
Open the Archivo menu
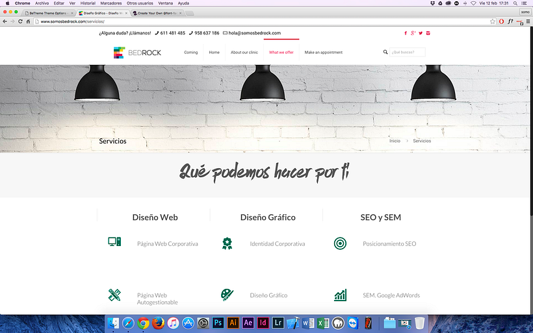42,3
